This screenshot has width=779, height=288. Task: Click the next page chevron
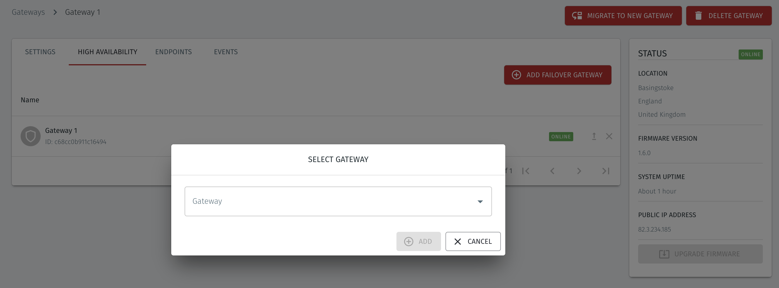[x=579, y=171]
